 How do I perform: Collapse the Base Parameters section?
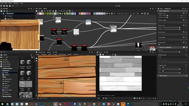coord(158,11)
